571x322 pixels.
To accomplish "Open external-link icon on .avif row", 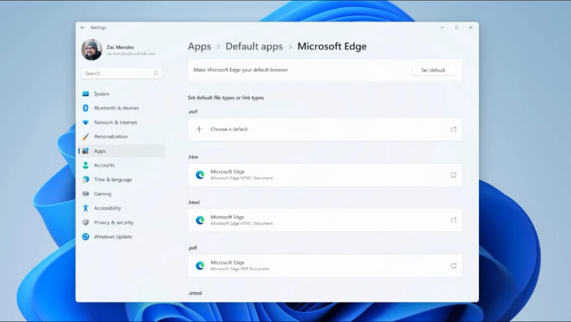I will tap(453, 129).
